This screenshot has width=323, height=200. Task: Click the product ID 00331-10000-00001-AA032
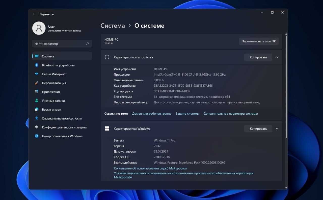172,91
